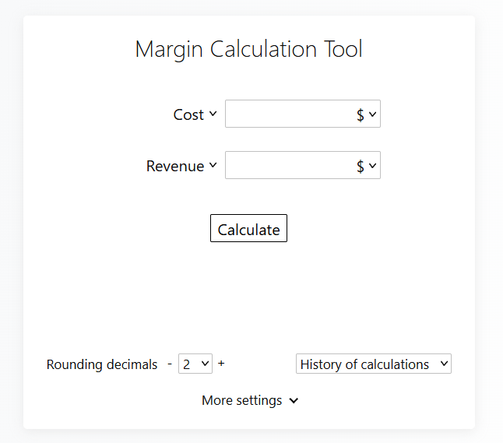
Task: Click the Margin Calculation Tool heading
Action: (248, 49)
